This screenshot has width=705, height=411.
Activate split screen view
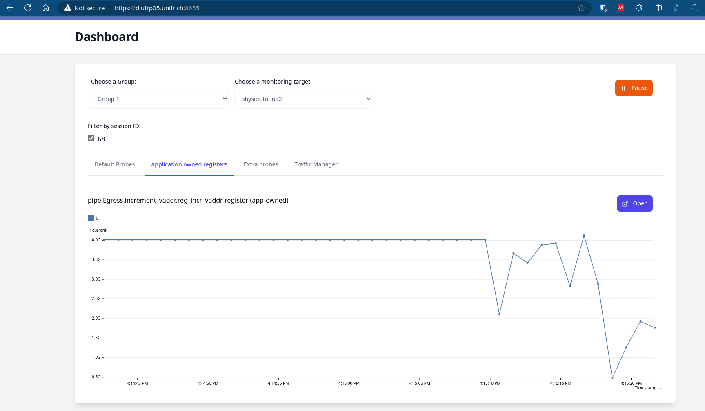point(658,8)
